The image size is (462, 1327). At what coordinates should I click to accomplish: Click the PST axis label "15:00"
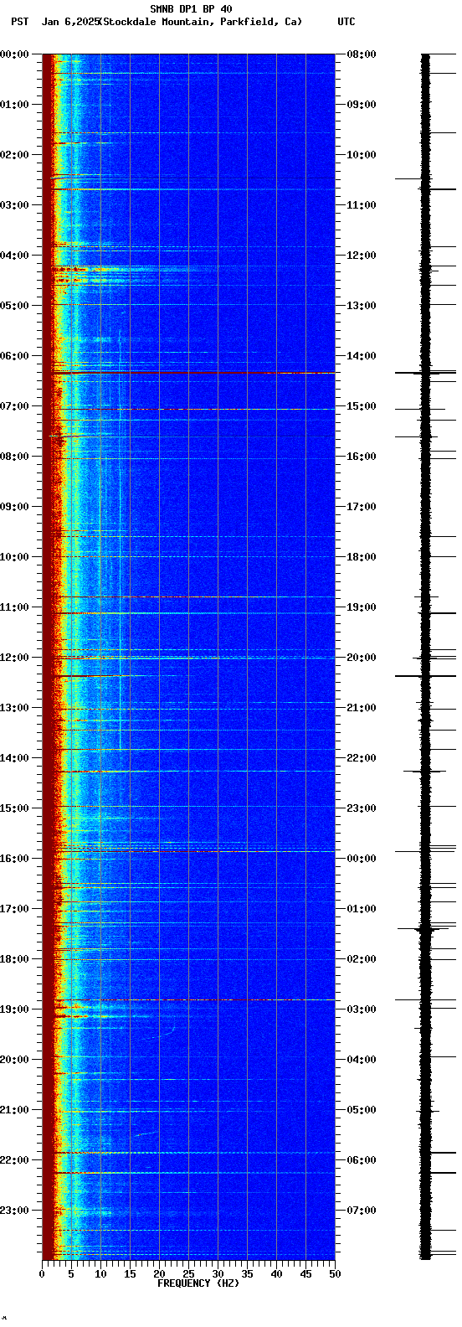14,808
